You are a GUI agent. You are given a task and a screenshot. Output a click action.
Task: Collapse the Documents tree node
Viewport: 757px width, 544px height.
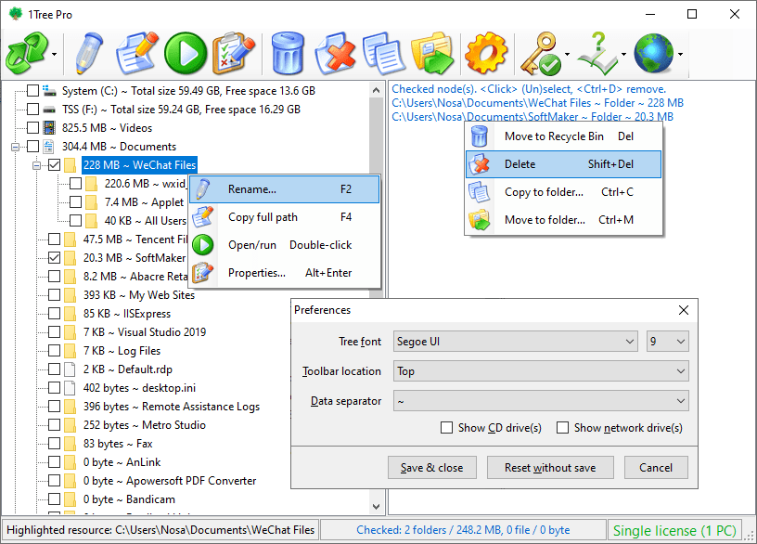pyautogui.click(x=16, y=147)
